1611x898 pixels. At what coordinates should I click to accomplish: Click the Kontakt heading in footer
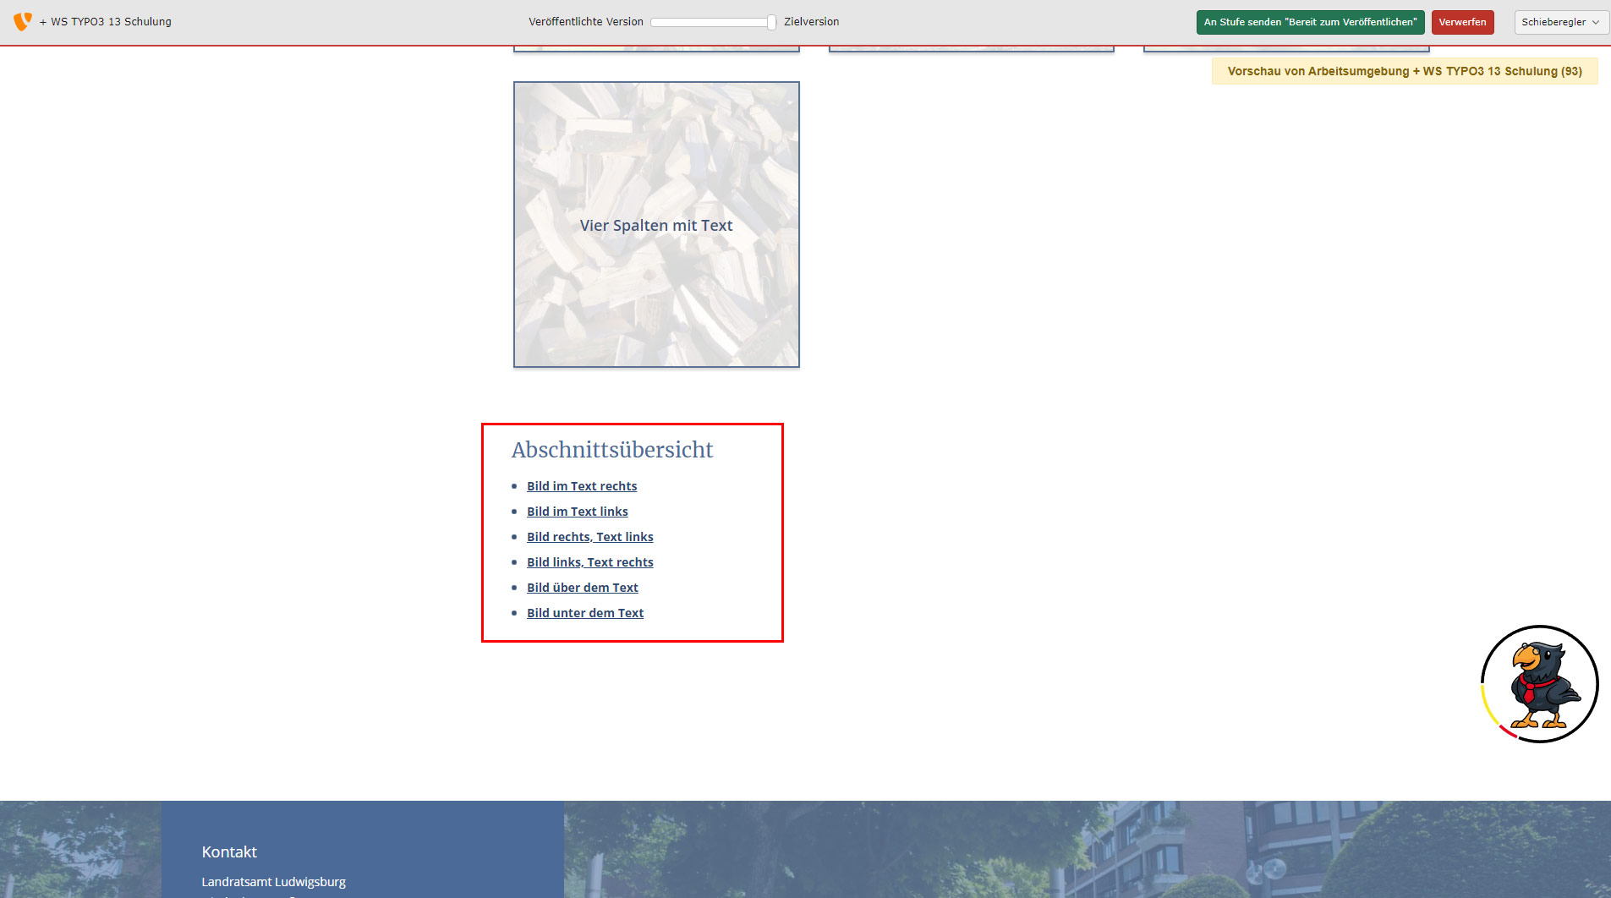point(228,852)
